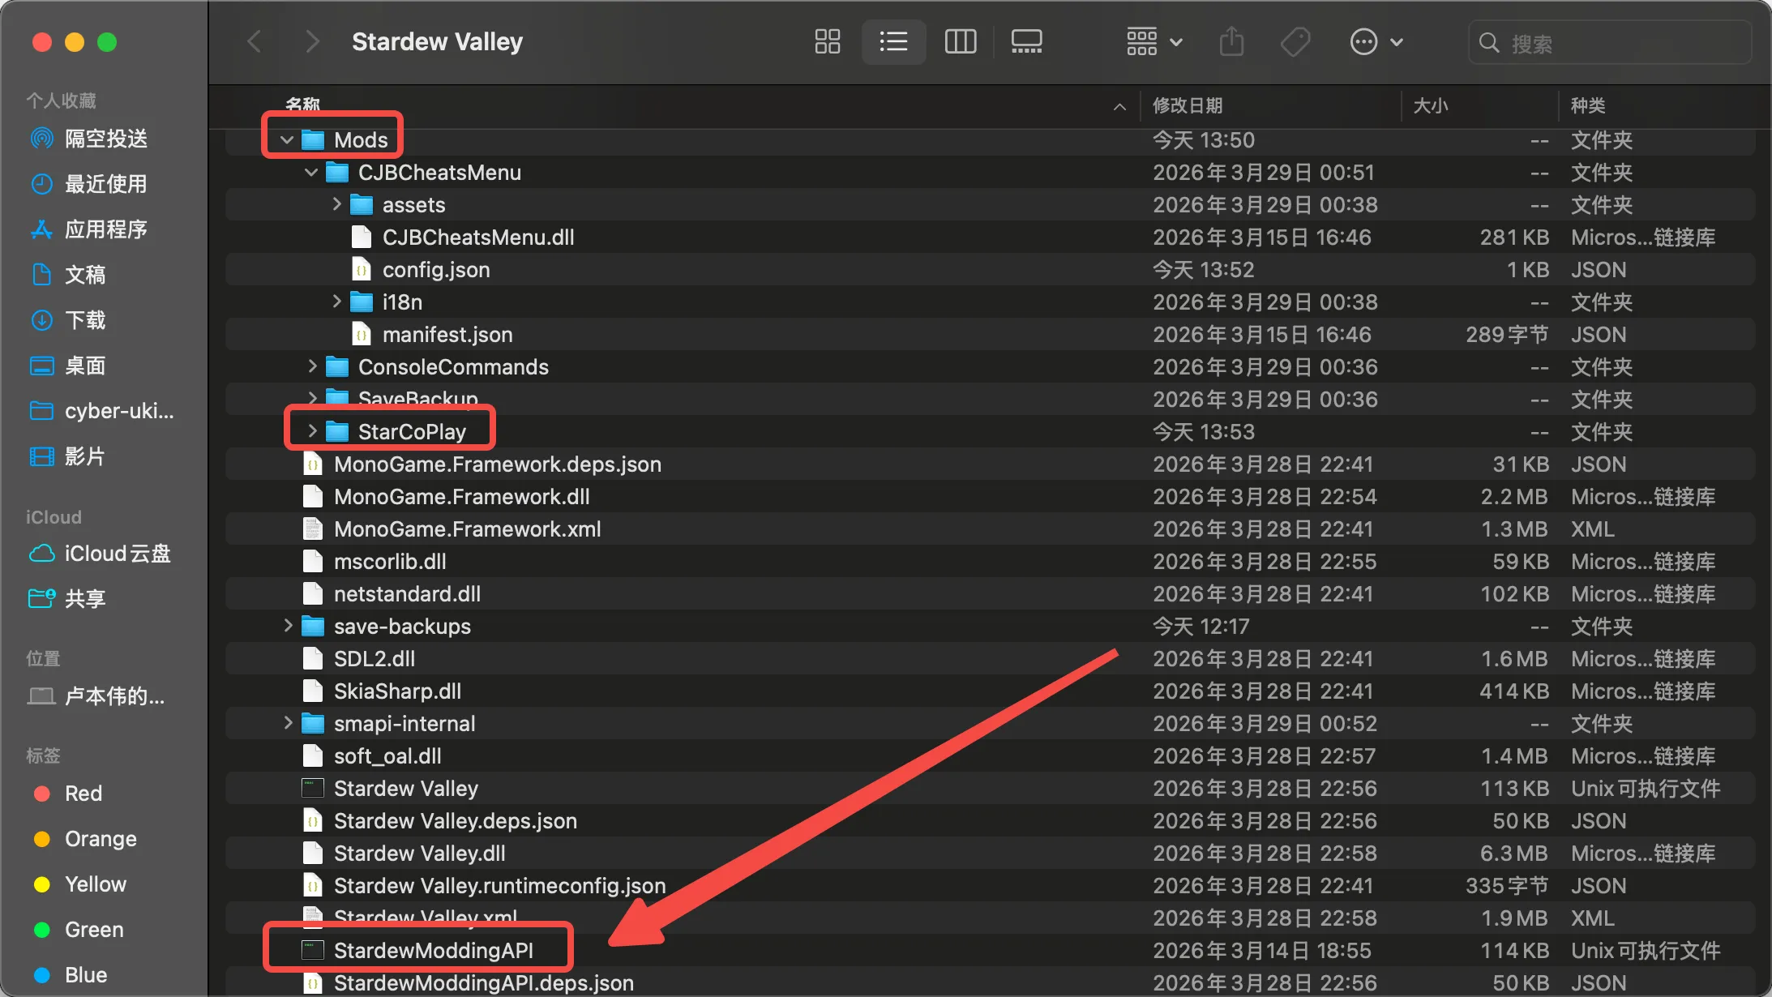The height and width of the screenshot is (997, 1772).
Task: Click the search field
Action: (1610, 42)
